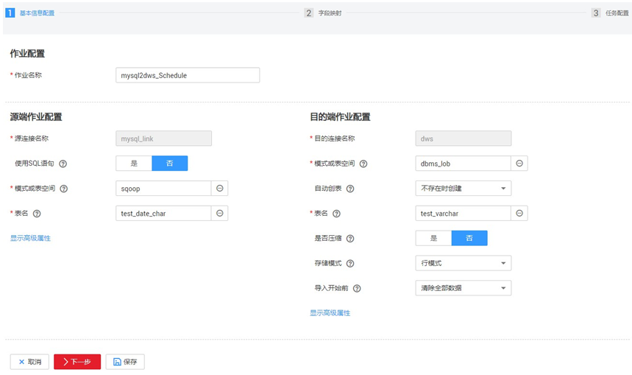Click help icon beside source 模式或表空间
Screen dimensions: 632x375
64,189
